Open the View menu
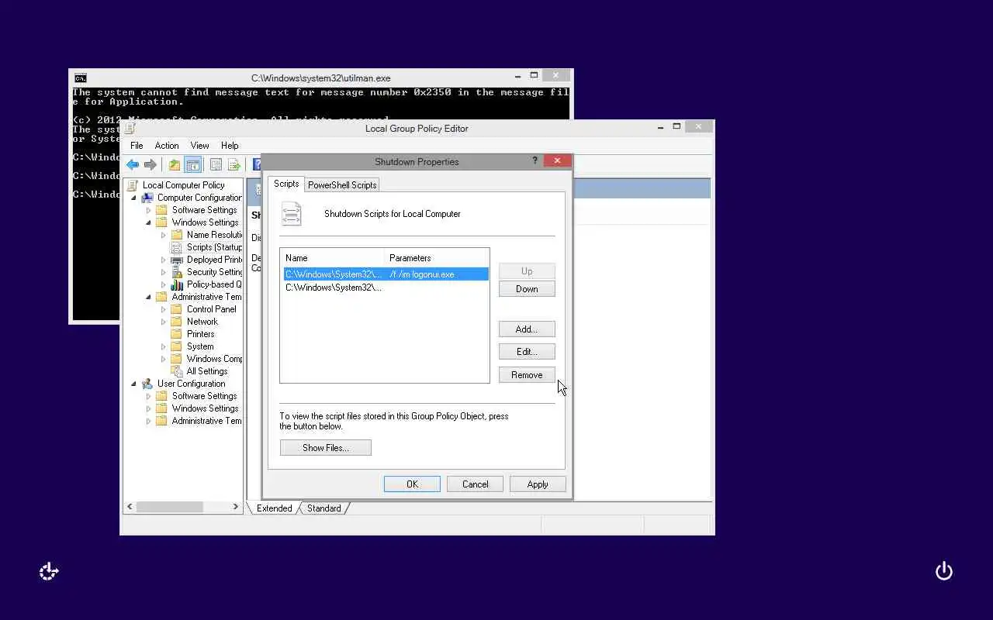Image resolution: width=993 pixels, height=620 pixels. click(x=199, y=146)
